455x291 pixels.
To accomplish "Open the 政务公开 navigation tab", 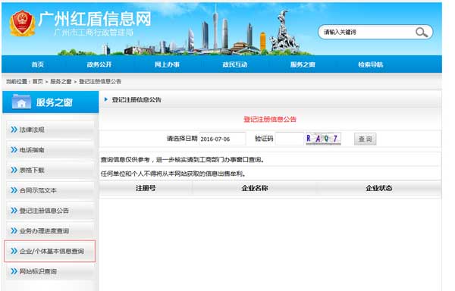I will pyautogui.click(x=99, y=64).
